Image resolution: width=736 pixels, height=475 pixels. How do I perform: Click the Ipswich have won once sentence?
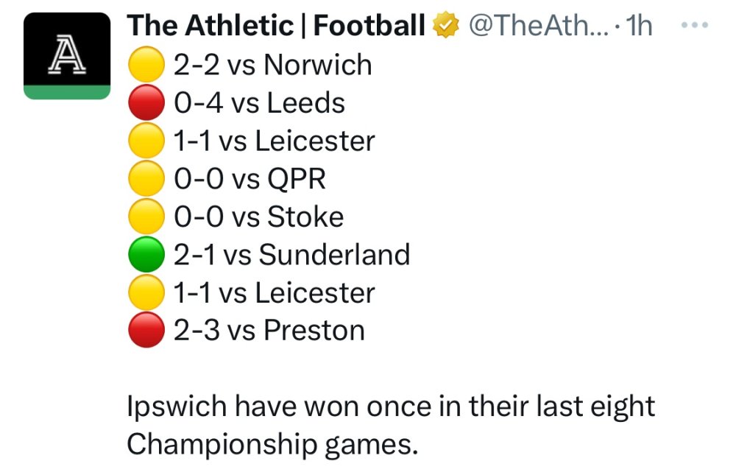point(390,407)
